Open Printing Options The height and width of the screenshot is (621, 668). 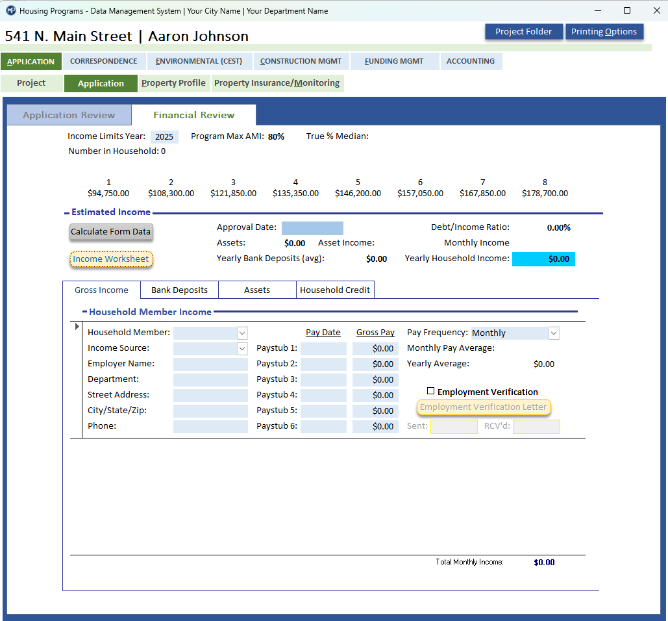pyautogui.click(x=604, y=32)
